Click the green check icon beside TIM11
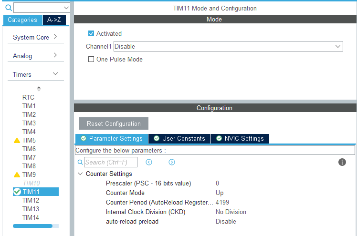 click(x=17, y=192)
